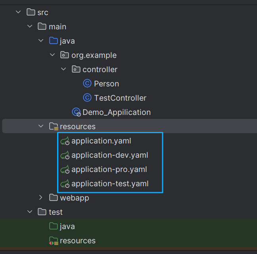Viewport: 257px width, 254px height.
Task: Select the resources label under main
Action: tap(78, 126)
